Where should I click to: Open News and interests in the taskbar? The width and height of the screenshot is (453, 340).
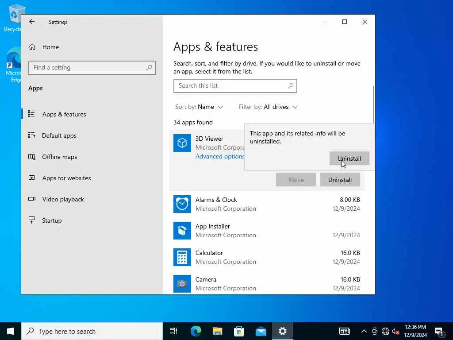344,331
